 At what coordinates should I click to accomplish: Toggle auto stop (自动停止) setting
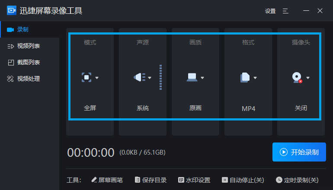coord(243,180)
